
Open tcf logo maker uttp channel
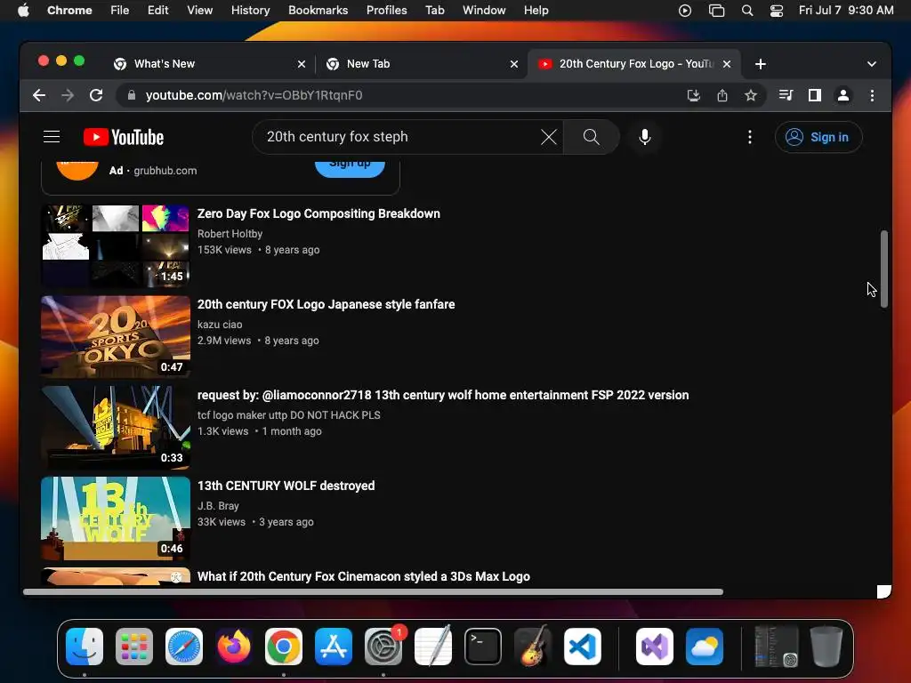click(289, 414)
